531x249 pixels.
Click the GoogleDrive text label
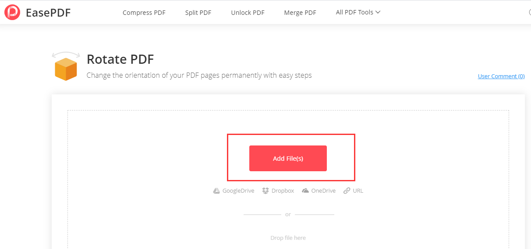pyautogui.click(x=238, y=191)
